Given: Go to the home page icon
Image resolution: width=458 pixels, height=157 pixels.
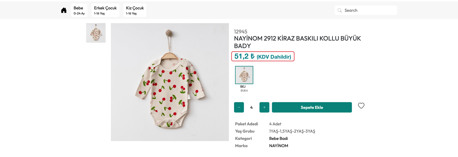Looking at the screenshot, I should pos(64,10).
